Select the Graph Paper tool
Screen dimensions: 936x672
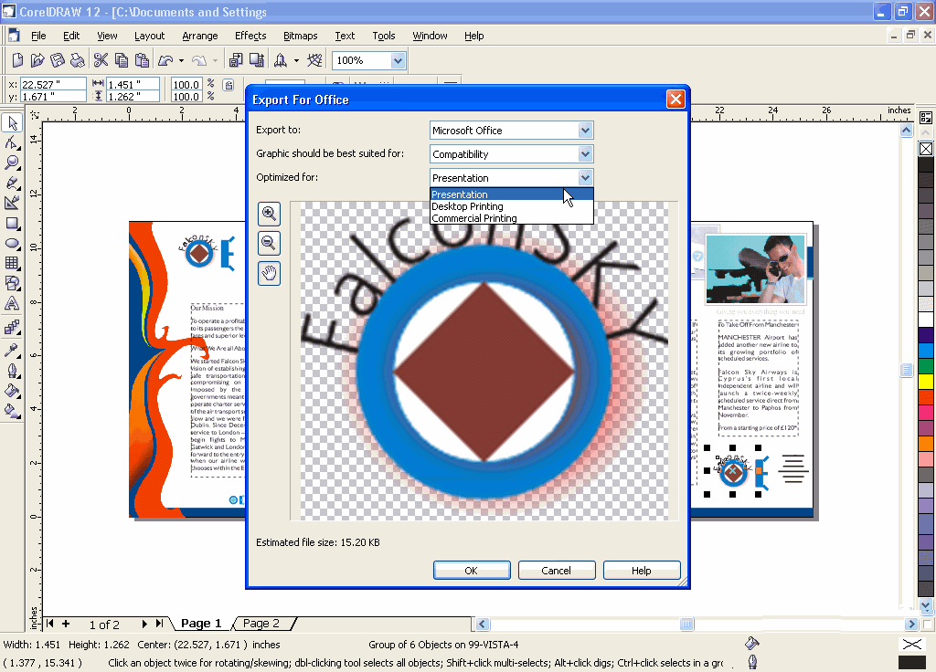click(x=12, y=263)
